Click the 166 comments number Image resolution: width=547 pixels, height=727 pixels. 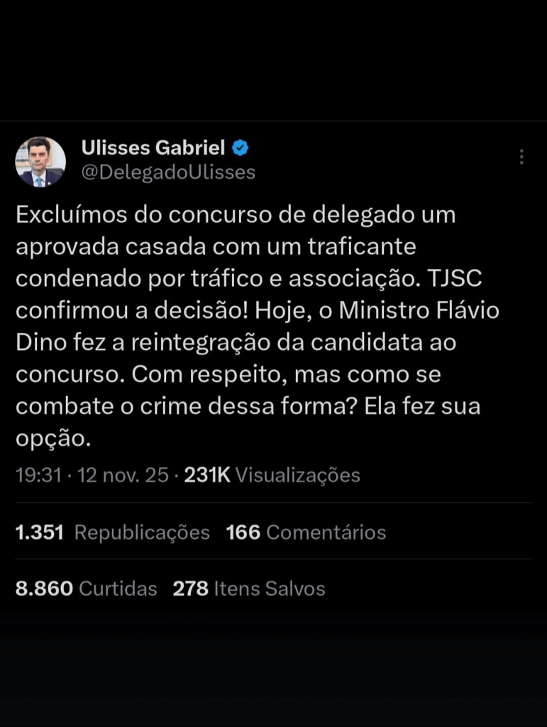(243, 532)
